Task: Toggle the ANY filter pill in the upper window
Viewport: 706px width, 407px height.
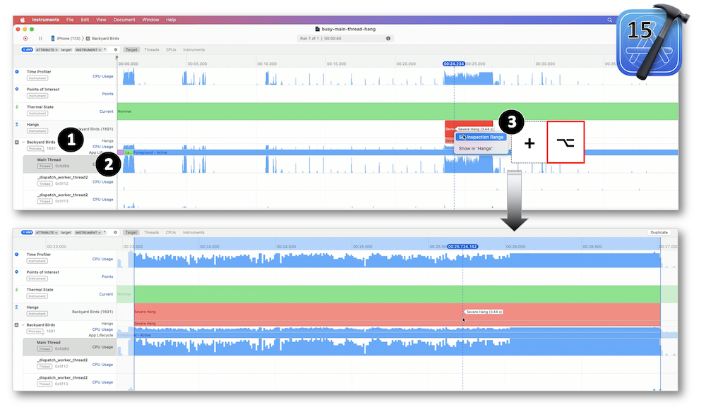Action: (x=27, y=50)
